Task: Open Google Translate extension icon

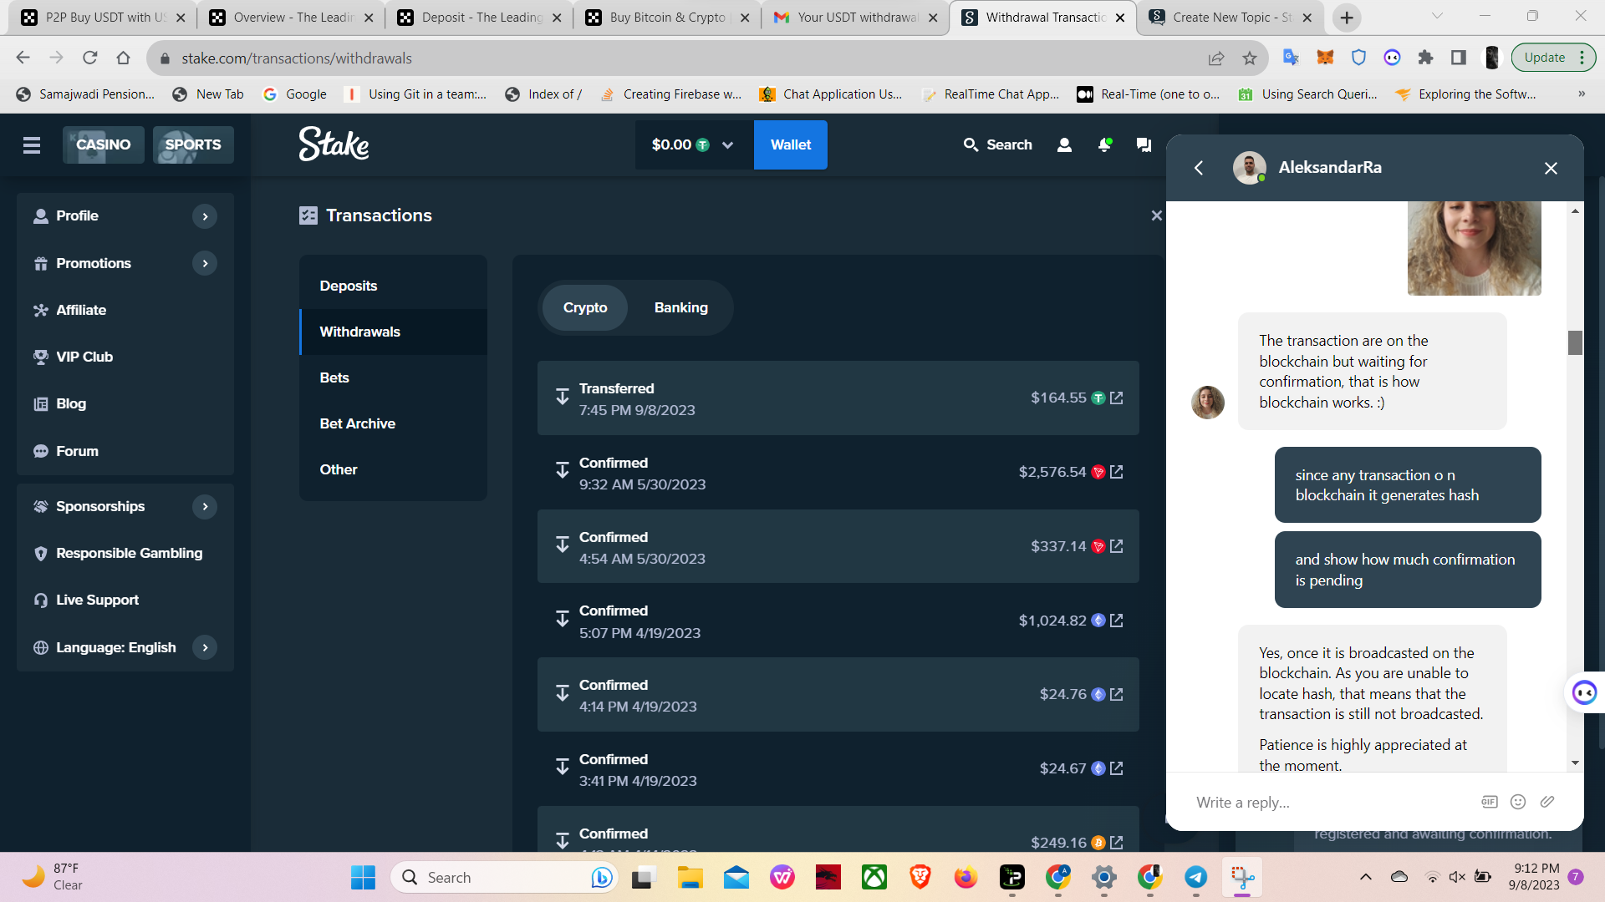Action: tap(1292, 58)
